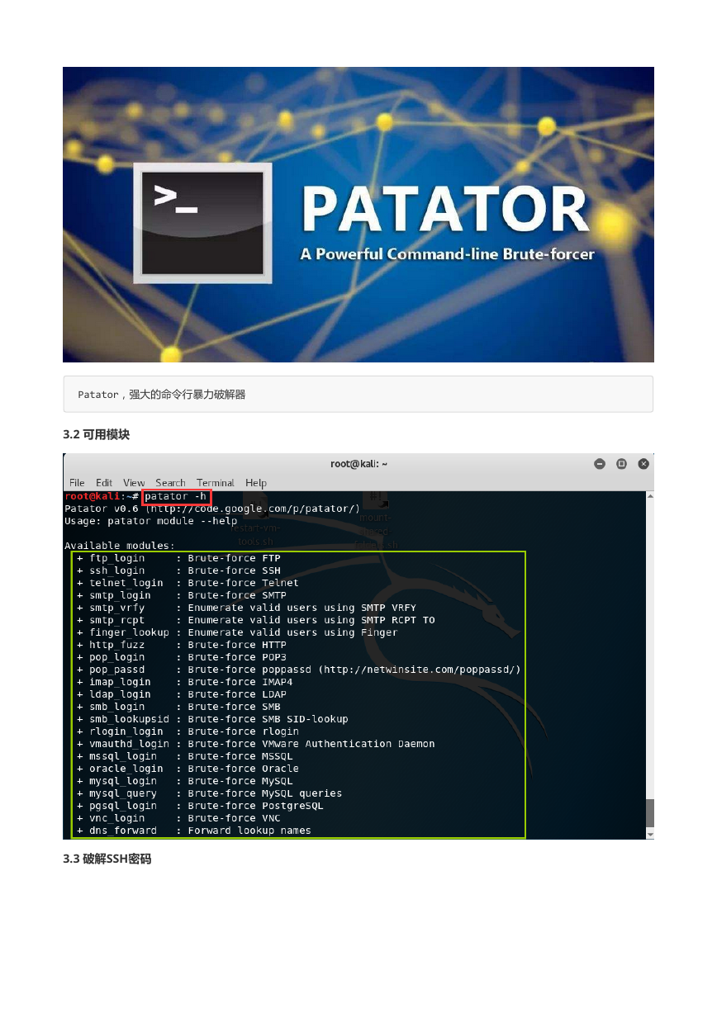
Task: Select the mysql_login module line
Action: pyautogui.click(x=185, y=781)
